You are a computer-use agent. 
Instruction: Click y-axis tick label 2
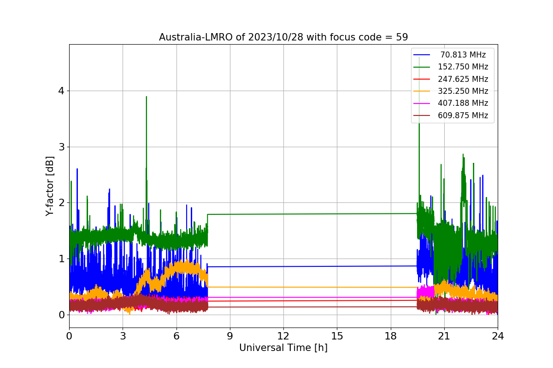[x=61, y=203]
